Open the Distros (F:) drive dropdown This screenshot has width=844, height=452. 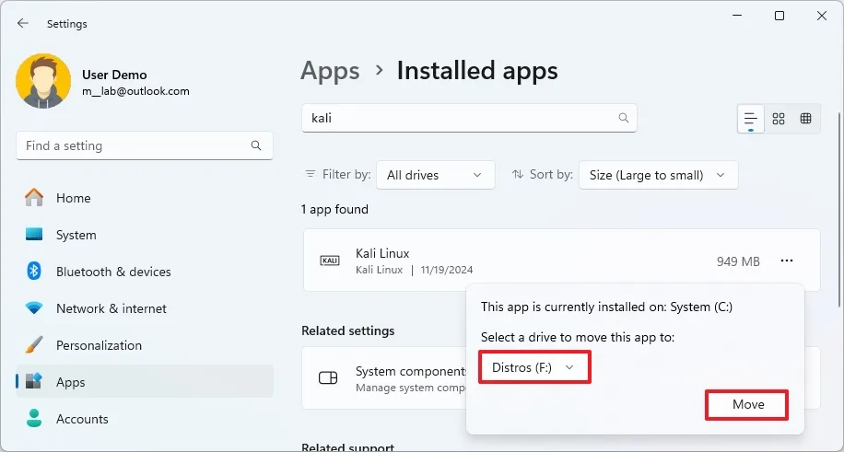click(x=534, y=367)
